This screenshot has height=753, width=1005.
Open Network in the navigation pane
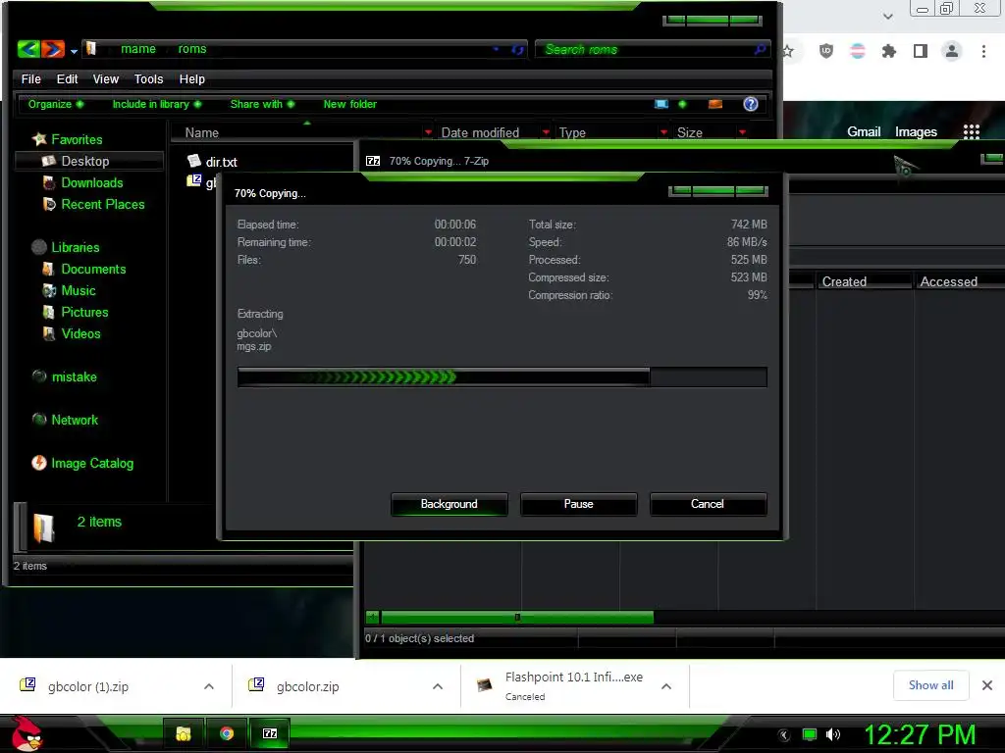(x=75, y=420)
